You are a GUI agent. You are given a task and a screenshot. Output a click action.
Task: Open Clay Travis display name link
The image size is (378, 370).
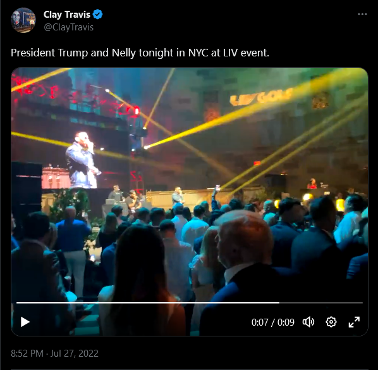click(x=67, y=15)
